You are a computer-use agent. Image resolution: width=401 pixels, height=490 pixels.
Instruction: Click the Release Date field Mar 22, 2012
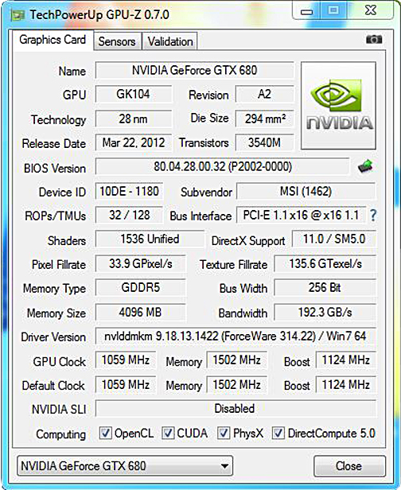pyautogui.click(x=134, y=143)
